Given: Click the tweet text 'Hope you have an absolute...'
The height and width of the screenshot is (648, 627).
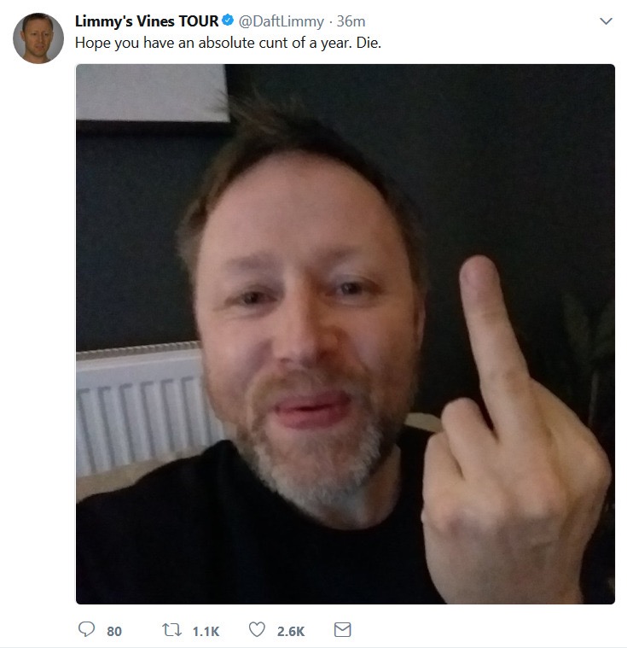Looking at the screenshot, I should pyautogui.click(x=228, y=43).
